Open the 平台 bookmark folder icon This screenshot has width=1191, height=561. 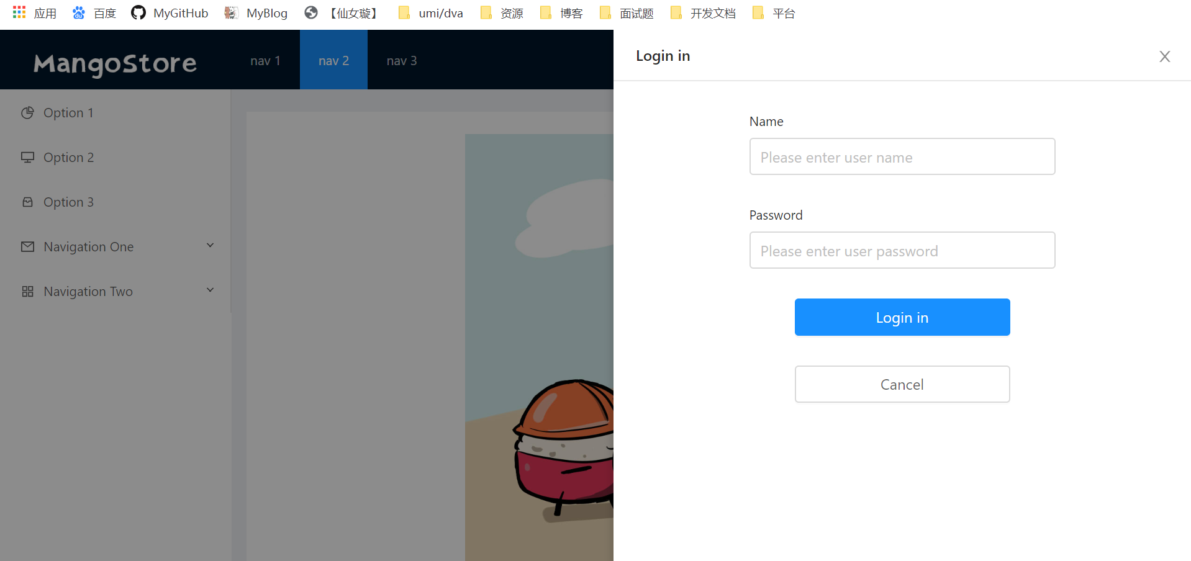tap(758, 12)
